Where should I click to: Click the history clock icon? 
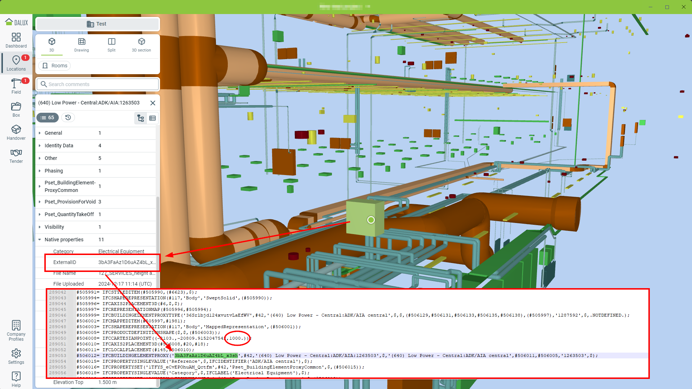[68, 117]
